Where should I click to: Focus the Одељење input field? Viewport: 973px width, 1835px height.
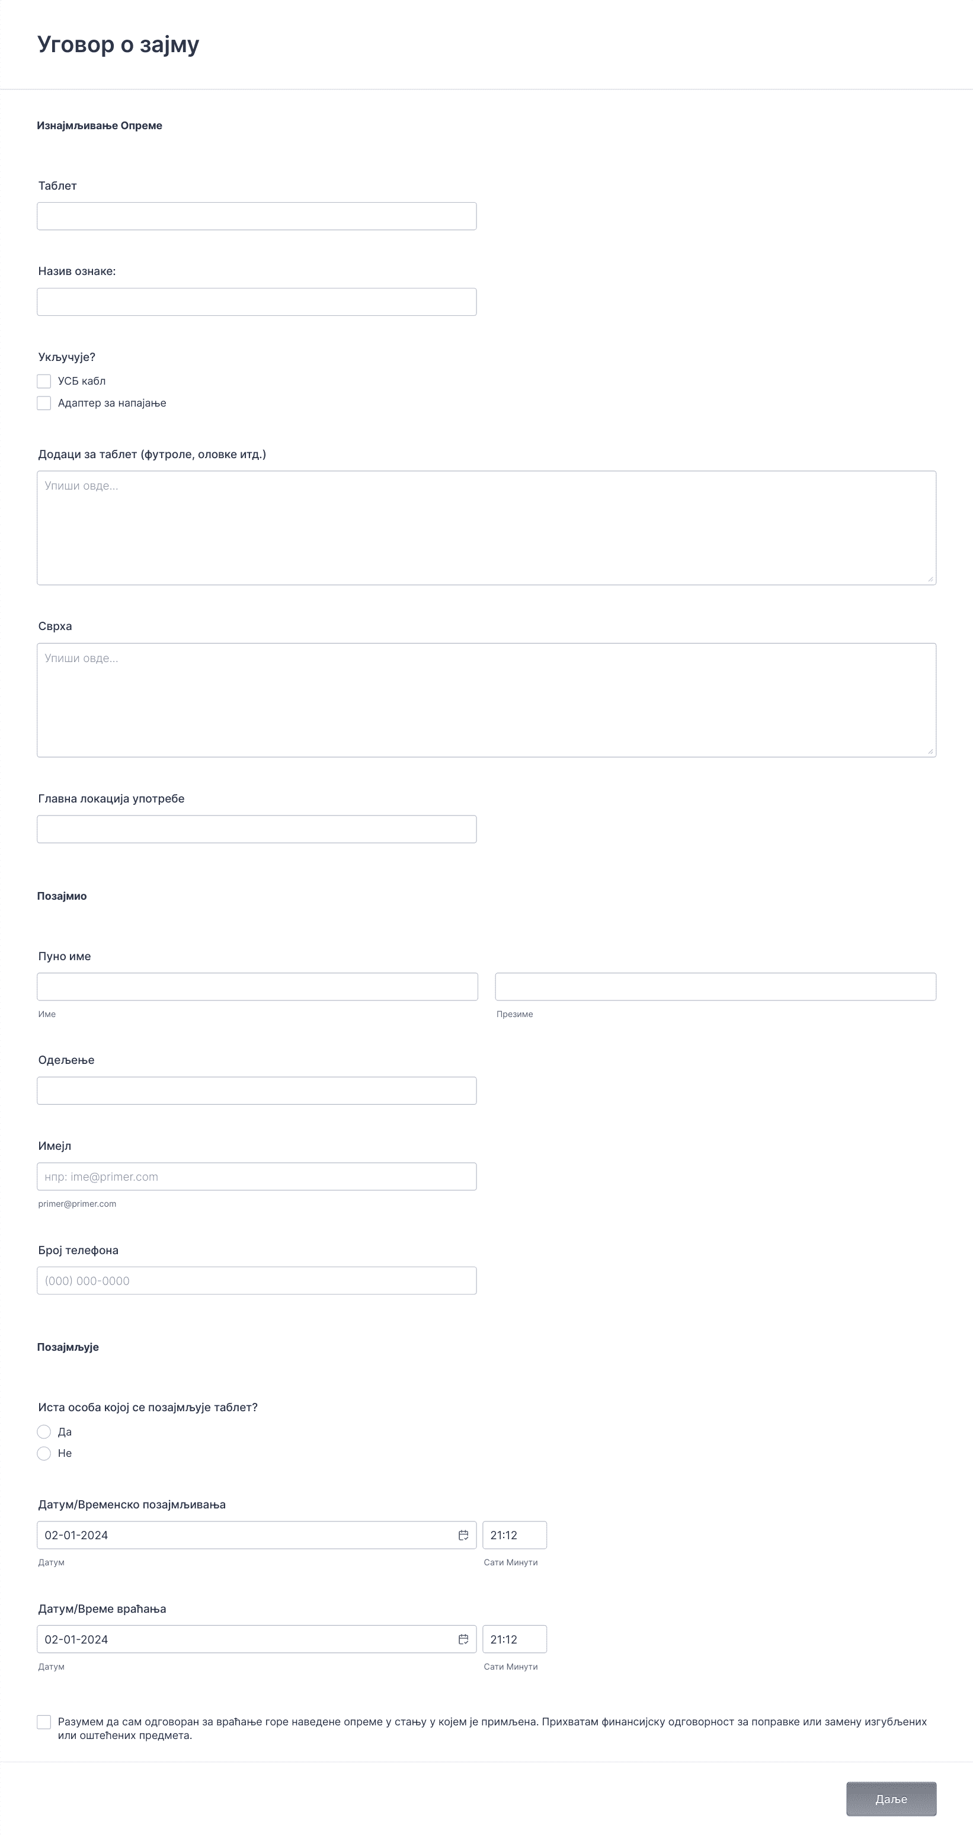(257, 1091)
